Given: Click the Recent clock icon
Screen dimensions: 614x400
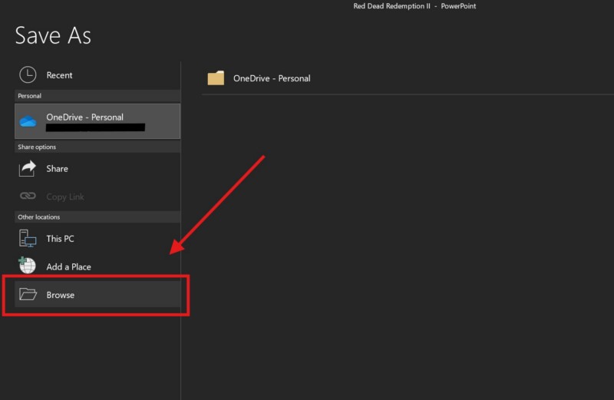Looking at the screenshot, I should (x=28, y=74).
